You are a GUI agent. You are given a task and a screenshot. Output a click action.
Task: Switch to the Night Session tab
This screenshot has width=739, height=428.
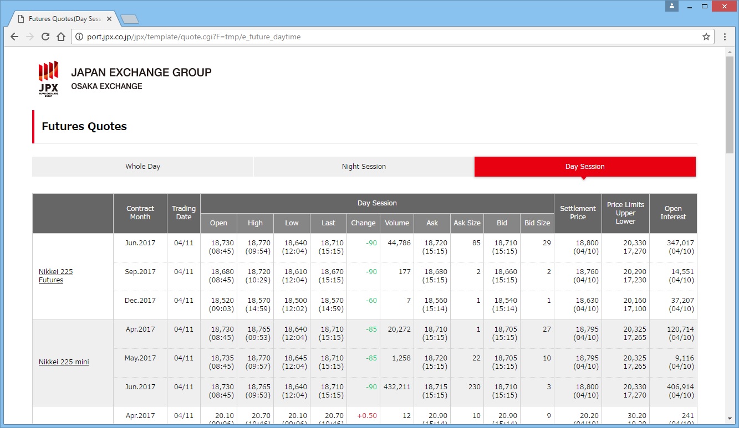click(364, 167)
